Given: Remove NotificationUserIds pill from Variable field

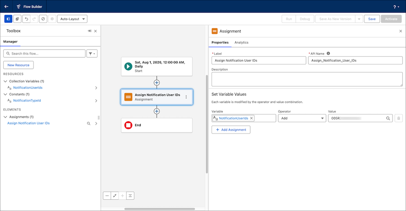Looking at the screenshot, I should (251, 118).
